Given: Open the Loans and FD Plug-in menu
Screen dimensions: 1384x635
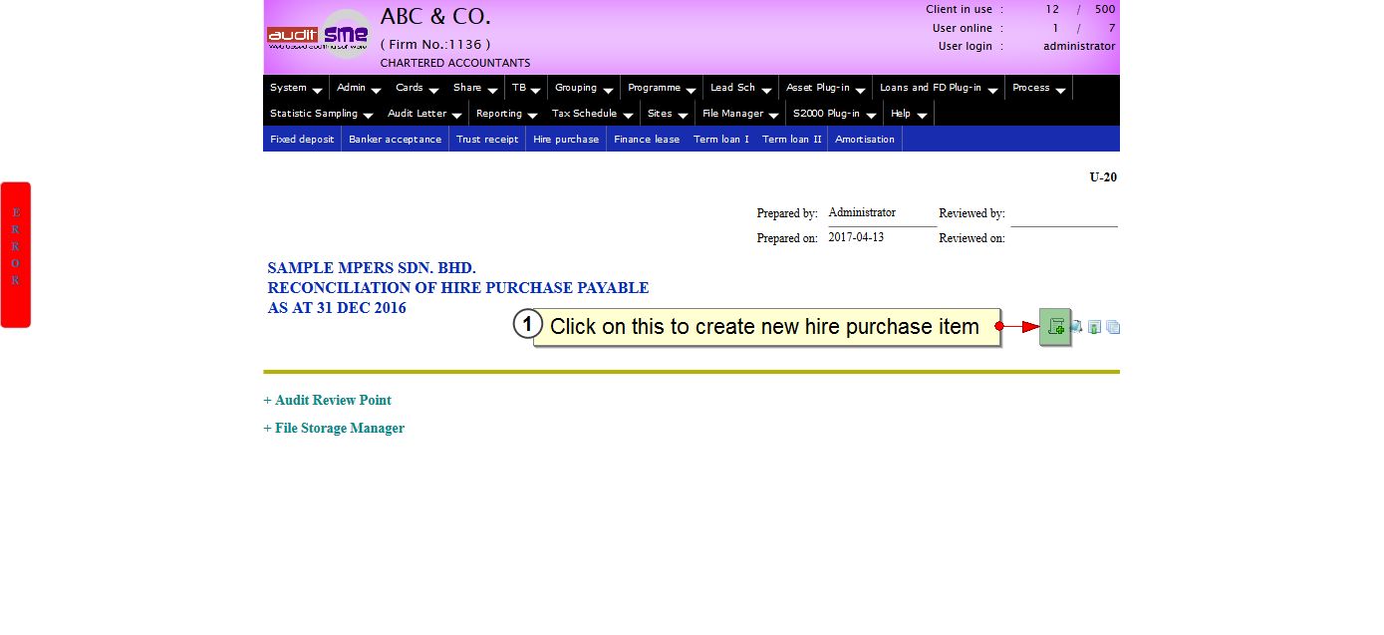Looking at the screenshot, I should coord(938,88).
